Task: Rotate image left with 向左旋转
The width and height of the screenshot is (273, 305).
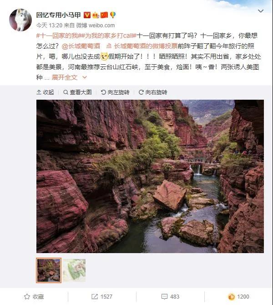Action: 115,92
